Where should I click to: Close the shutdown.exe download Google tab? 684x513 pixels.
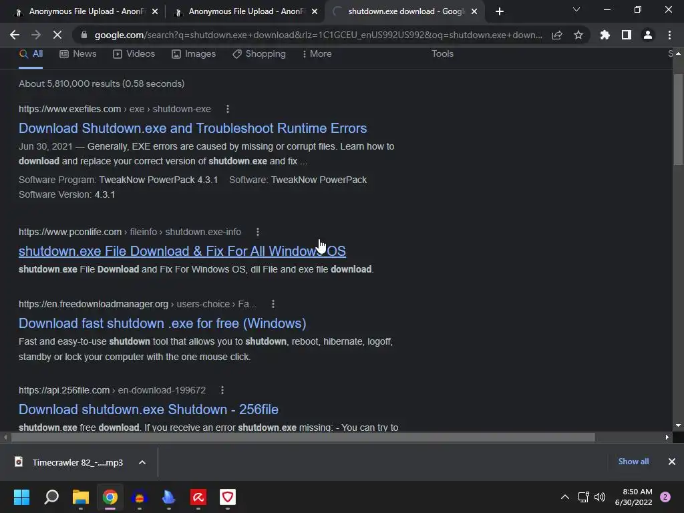point(474,11)
